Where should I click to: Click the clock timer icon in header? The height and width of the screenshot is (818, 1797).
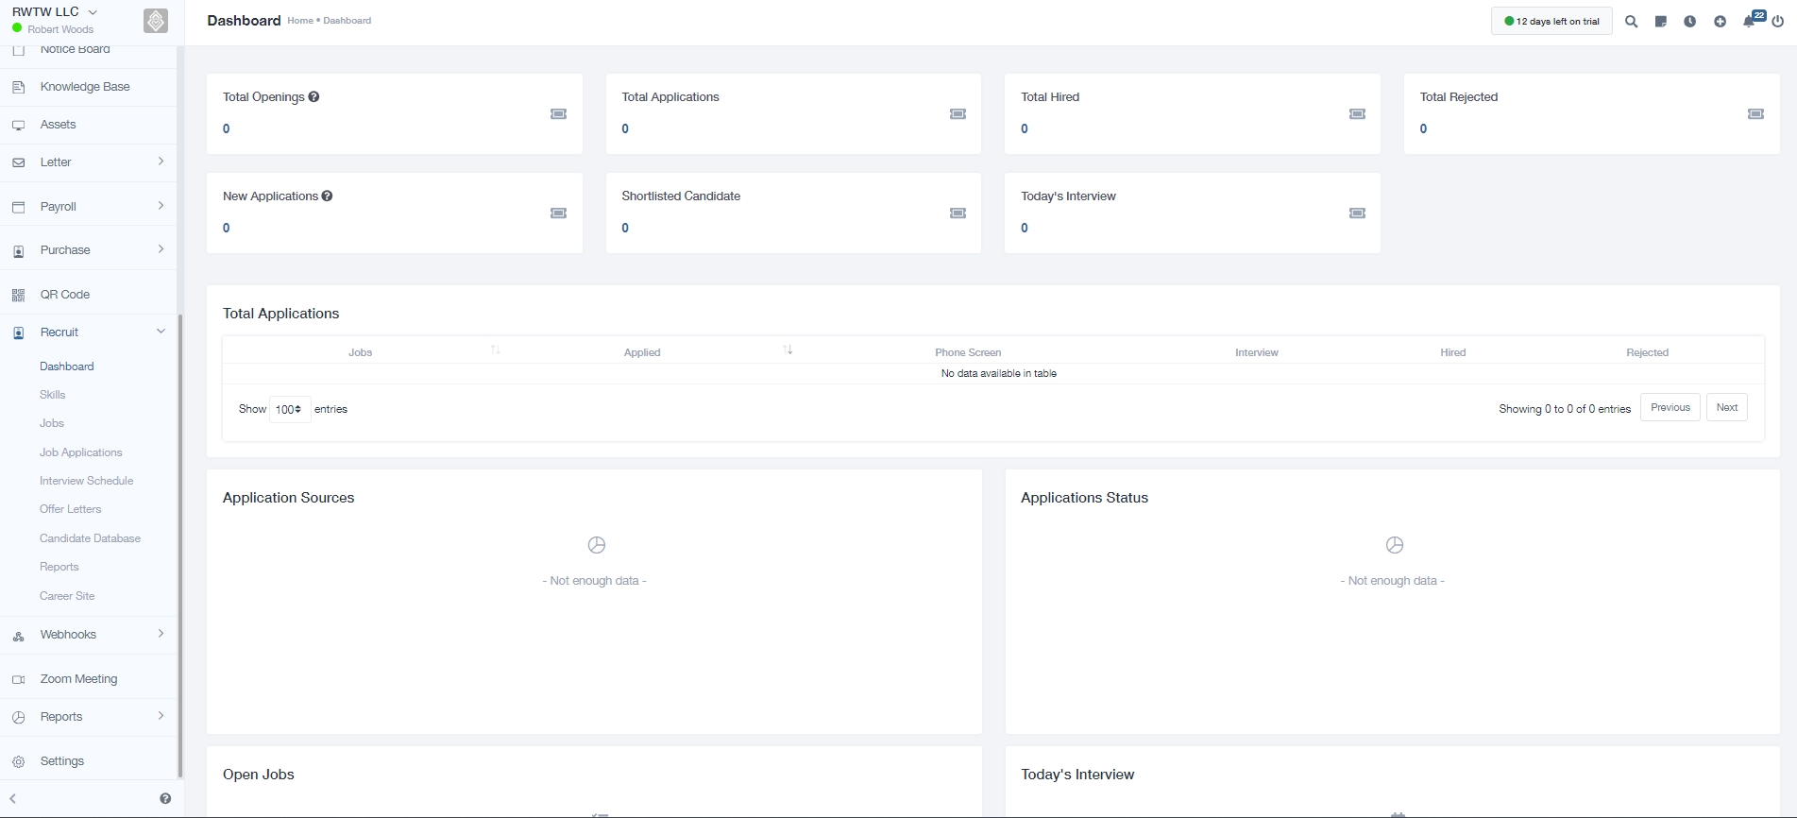click(1689, 21)
